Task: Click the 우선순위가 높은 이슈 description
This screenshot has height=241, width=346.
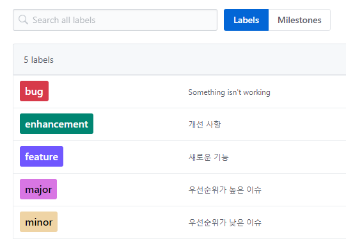Action: tap(225, 190)
